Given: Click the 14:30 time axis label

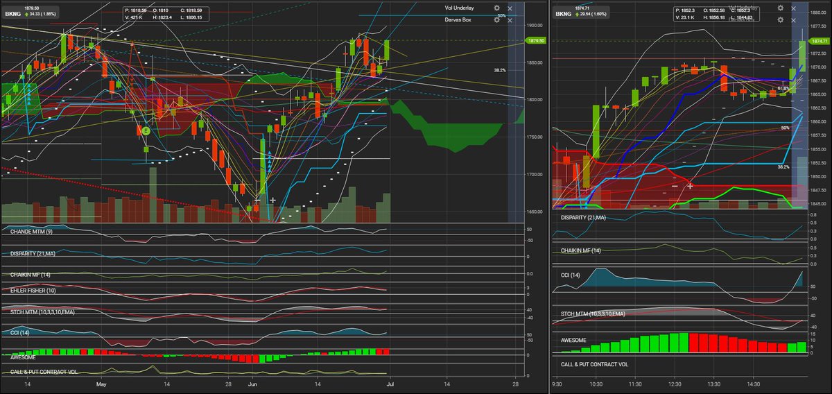Looking at the screenshot, I should click(755, 384).
